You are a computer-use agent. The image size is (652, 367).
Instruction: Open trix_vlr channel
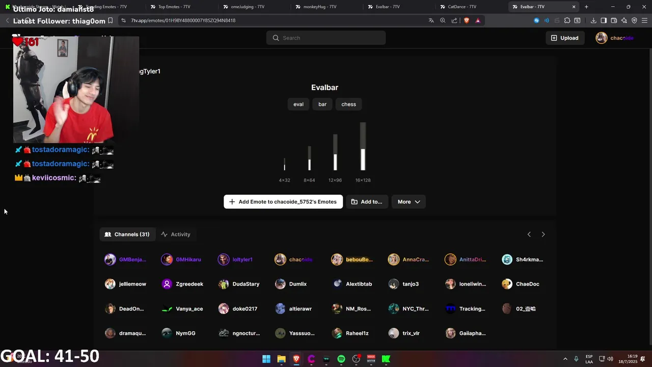(404, 333)
